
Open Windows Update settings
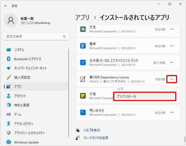pos(36,142)
